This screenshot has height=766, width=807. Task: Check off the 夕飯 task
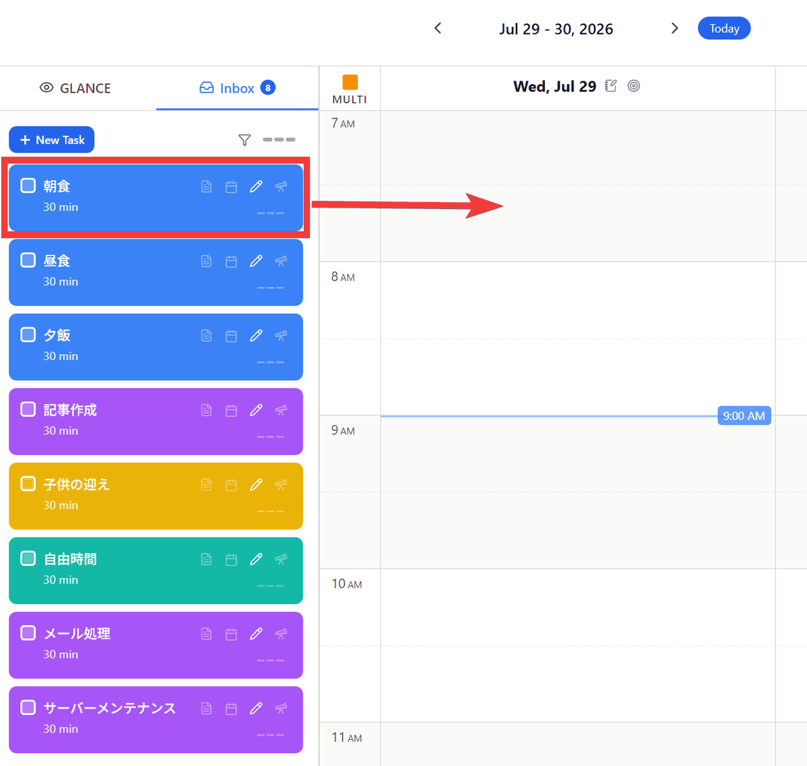28,335
